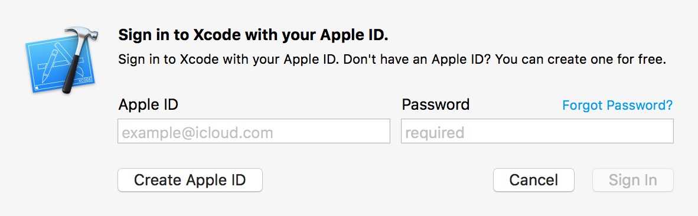Viewport: 698px width, 216px height.
Task: Click the Create Apple ID button
Action: coord(190,180)
